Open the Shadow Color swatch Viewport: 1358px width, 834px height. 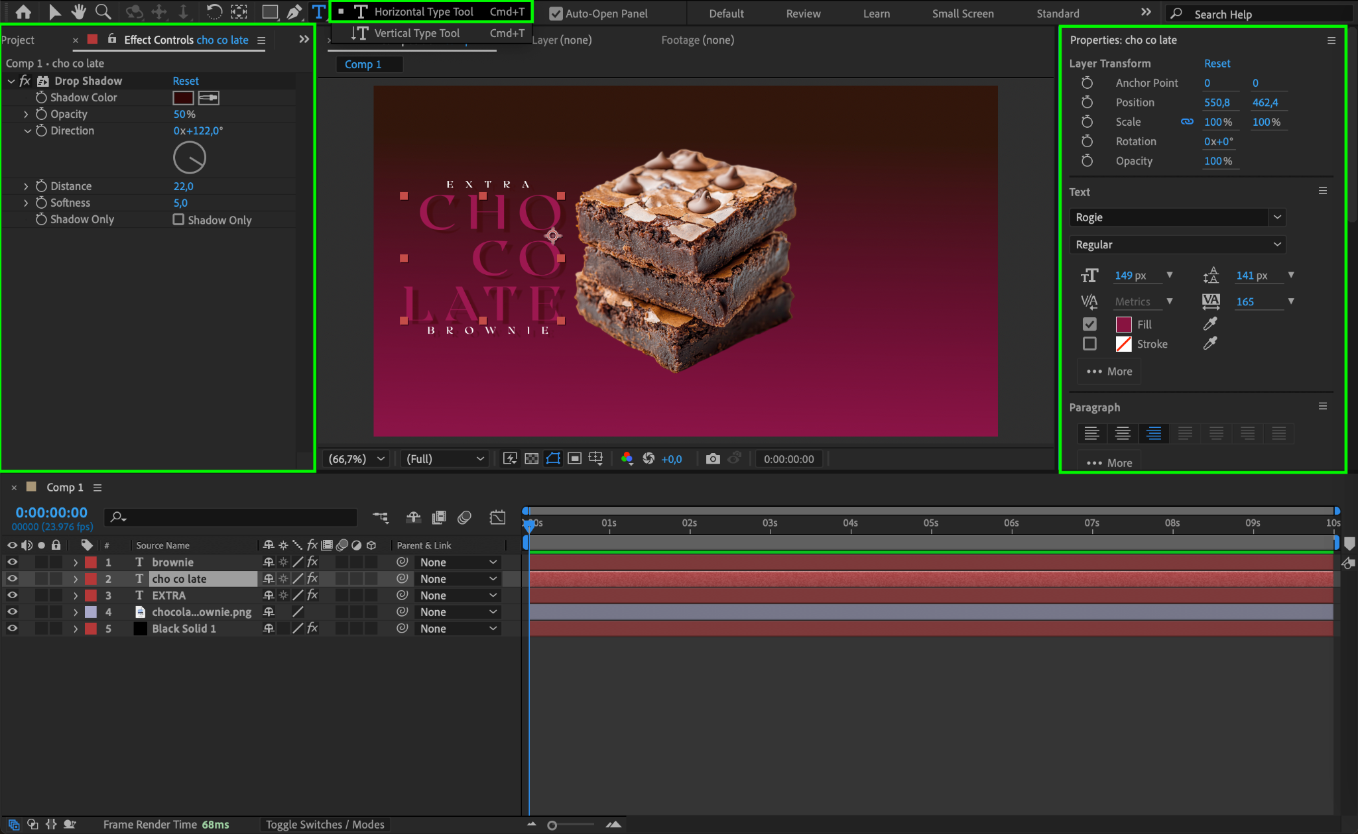tap(183, 97)
